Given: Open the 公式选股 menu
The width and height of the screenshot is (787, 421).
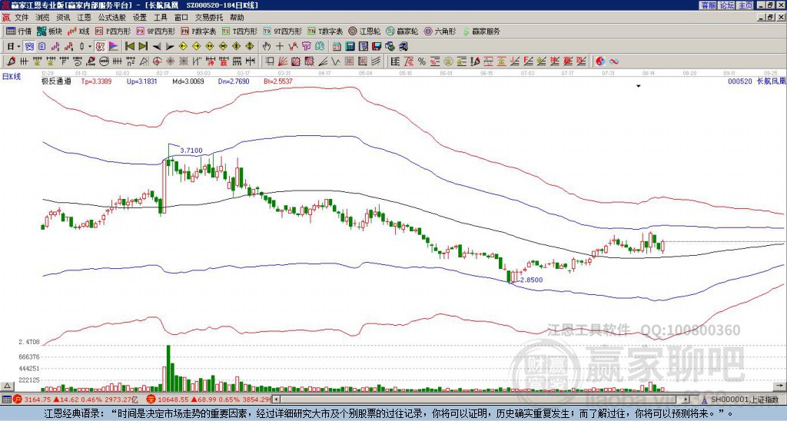Looking at the screenshot, I should point(112,18).
